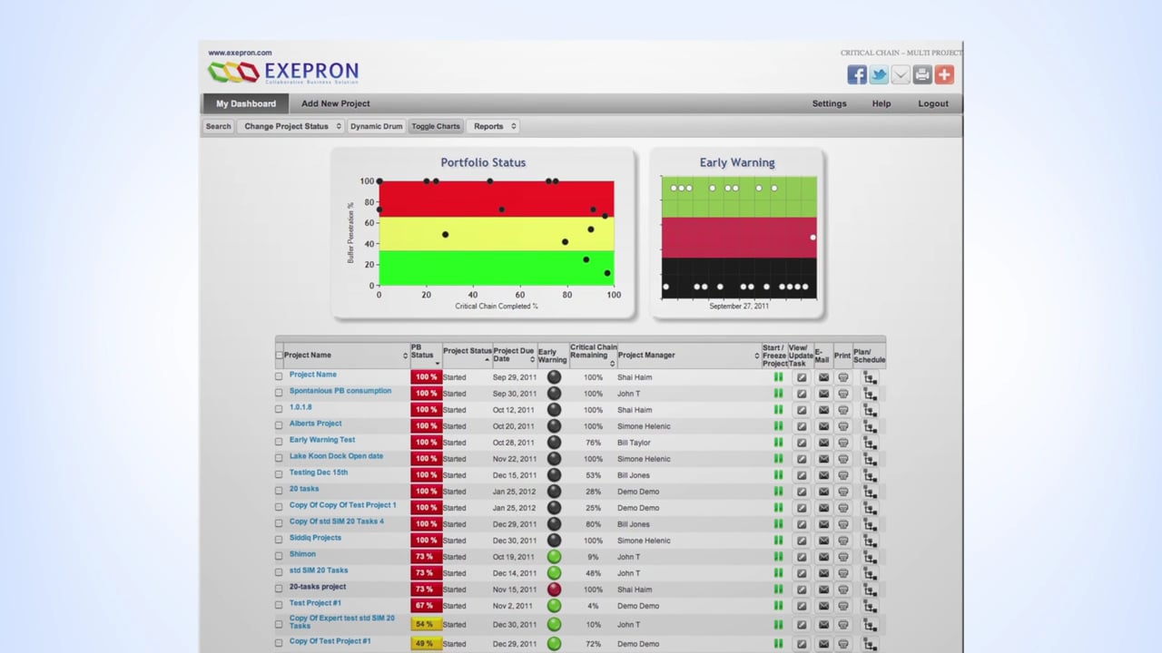Print the Lake Koon Dock Open date project
Viewport: 1162px width, 653px height.
pos(843,459)
